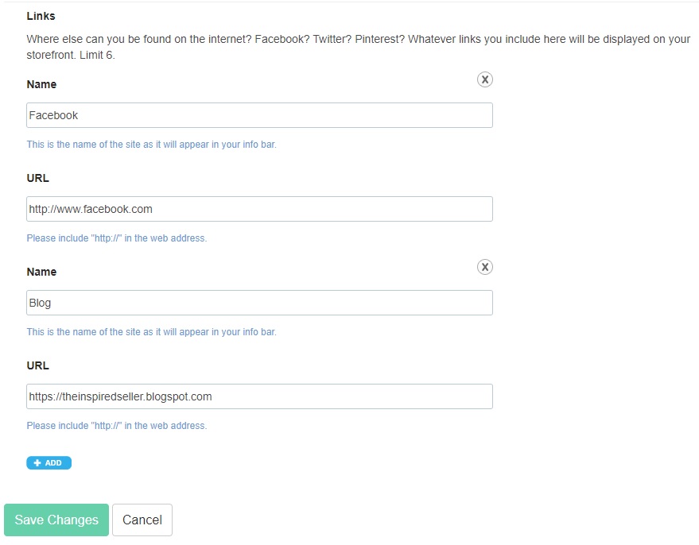The image size is (699, 545).
Task: Click the Links section heading
Action: pos(41,16)
